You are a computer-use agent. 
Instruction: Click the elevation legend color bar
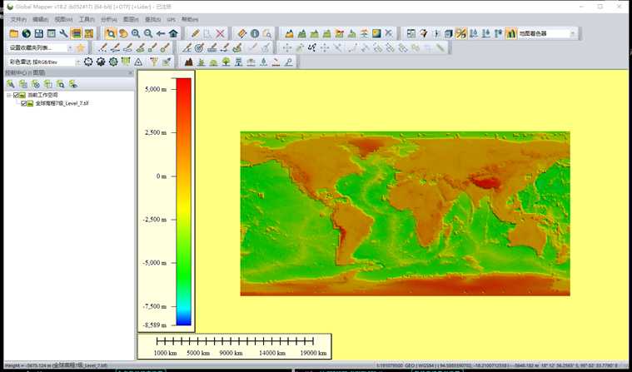click(x=183, y=201)
